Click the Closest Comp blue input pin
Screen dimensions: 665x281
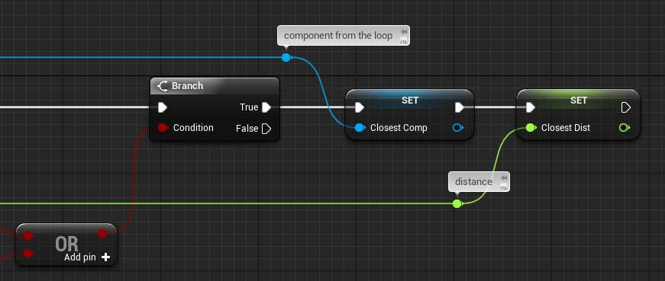(x=360, y=127)
